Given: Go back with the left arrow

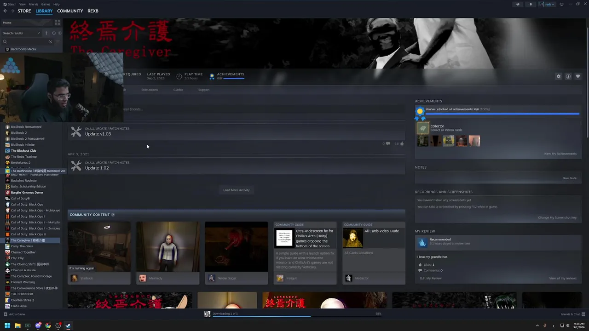Looking at the screenshot, I should [5, 11].
